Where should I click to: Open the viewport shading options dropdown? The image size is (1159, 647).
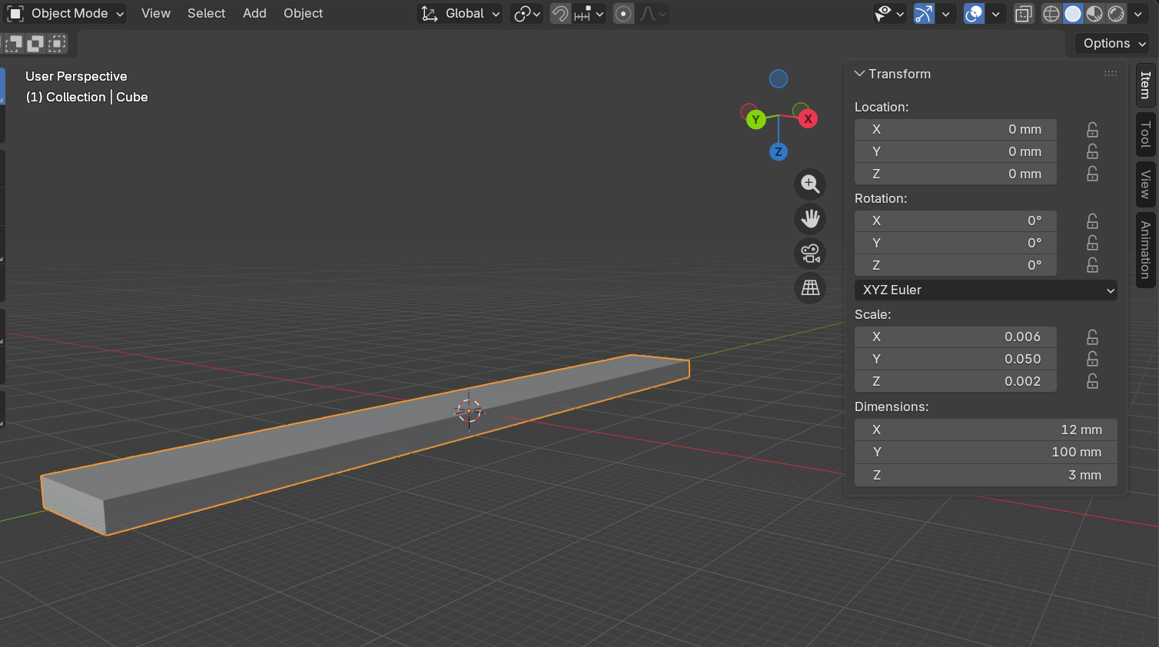[x=1138, y=14]
